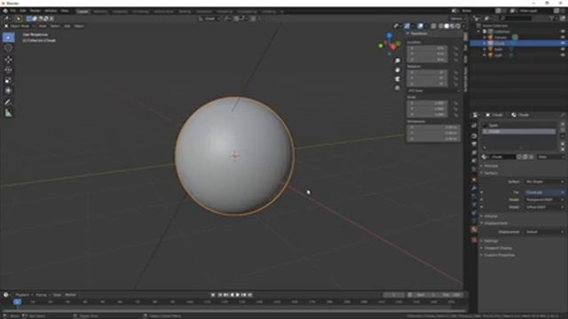The image size is (568, 319).
Task: Click the Blender logo menu icon
Action: click(5, 11)
